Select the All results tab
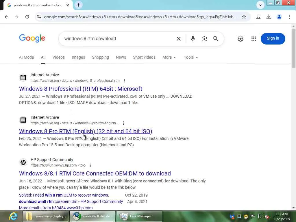The height and width of the screenshot is (222, 296). point(43,57)
